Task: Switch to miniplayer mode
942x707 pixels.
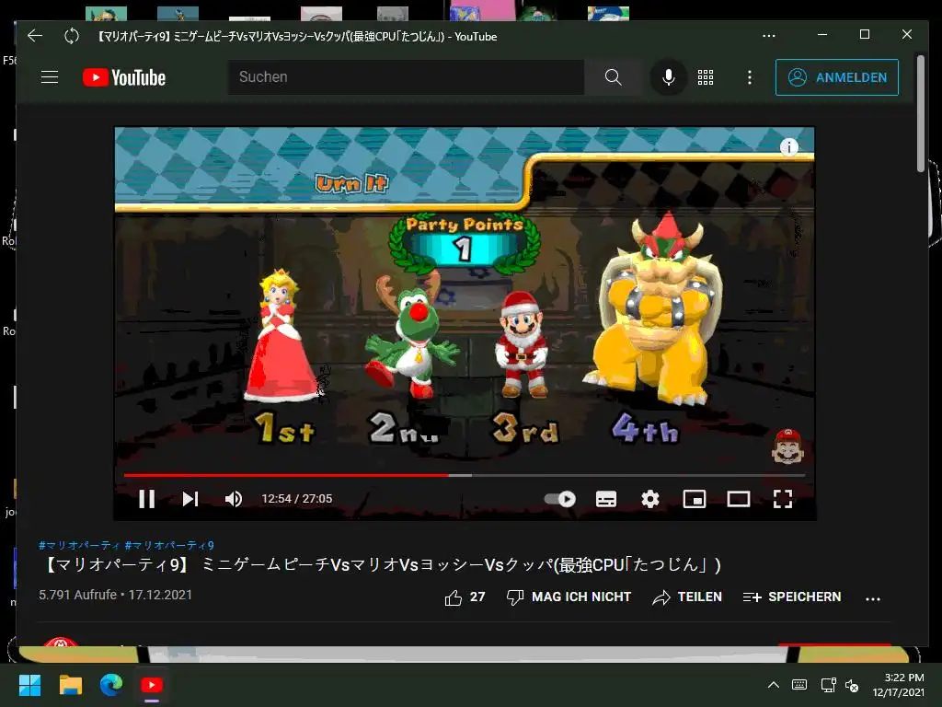Action: [695, 499]
